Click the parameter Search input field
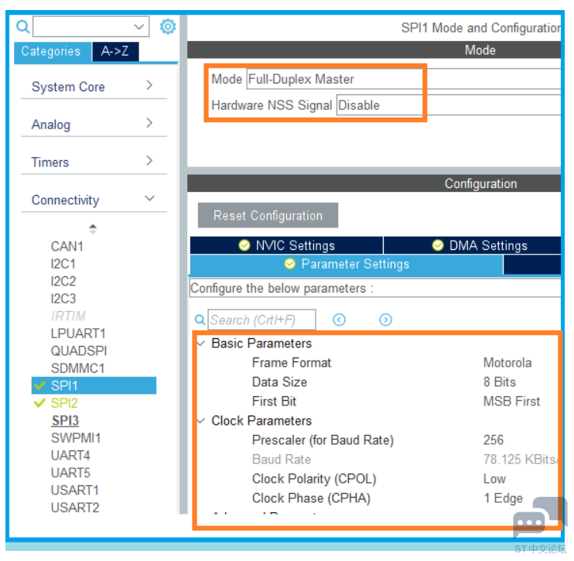 click(x=261, y=320)
